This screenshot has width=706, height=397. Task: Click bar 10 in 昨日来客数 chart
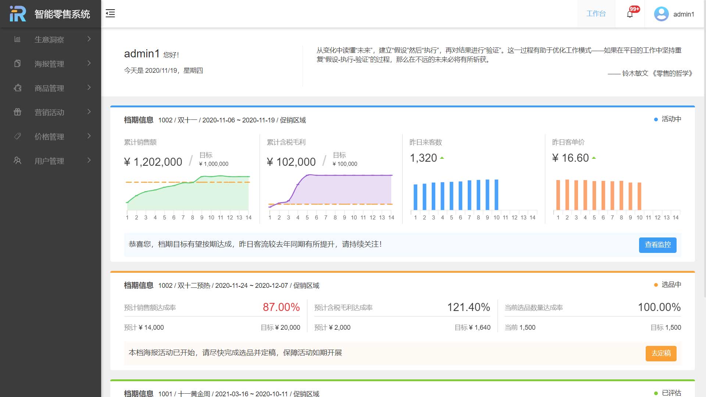496,195
